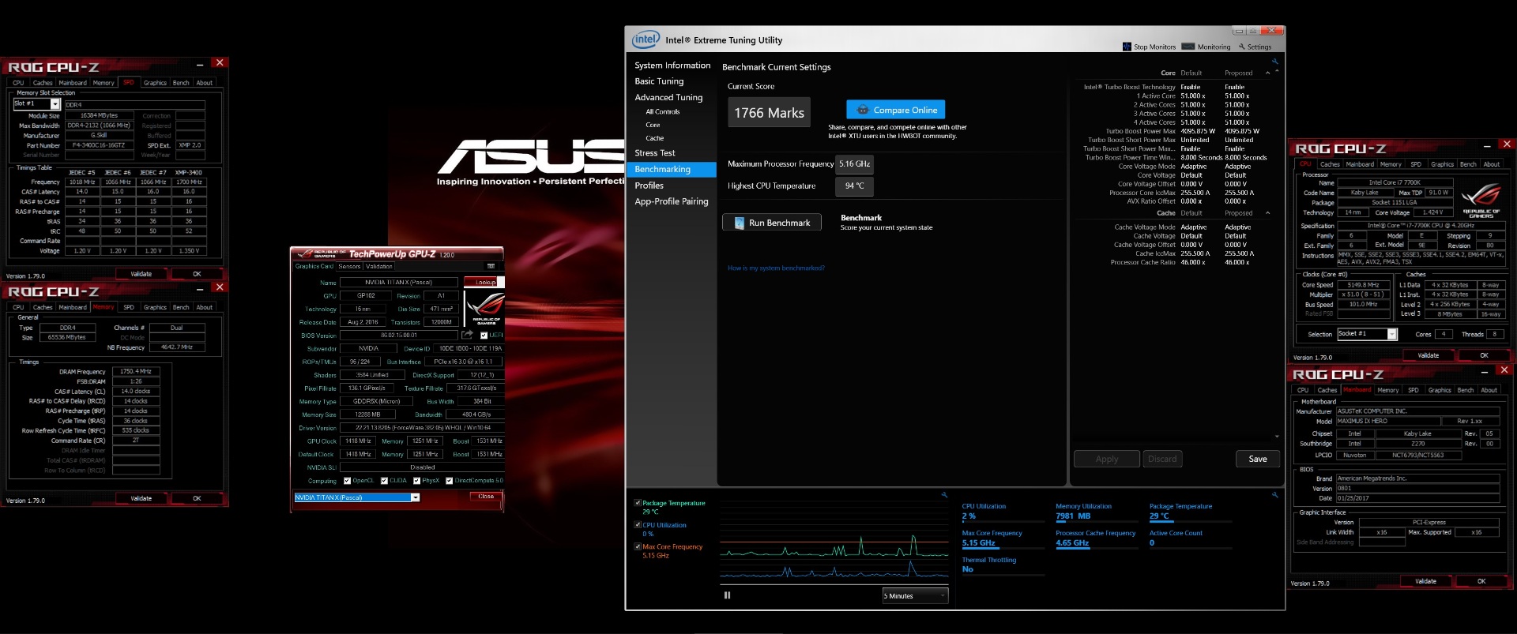The height and width of the screenshot is (634, 1517).
Task: Open Graphics tab in CPU-Z Mainboard window
Action: coord(1440,390)
